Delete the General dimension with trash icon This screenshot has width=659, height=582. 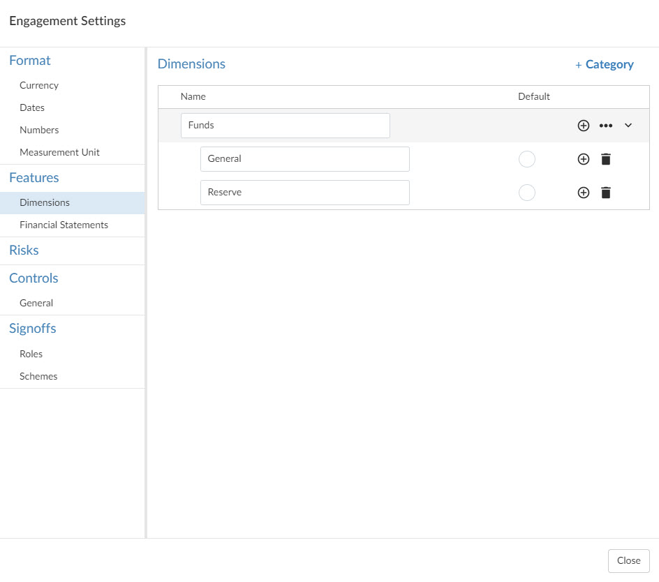click(x=606, y=159)
